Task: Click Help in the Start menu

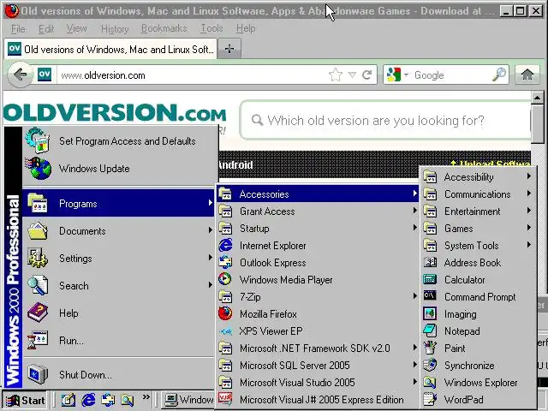Action: tap(118, 313)
